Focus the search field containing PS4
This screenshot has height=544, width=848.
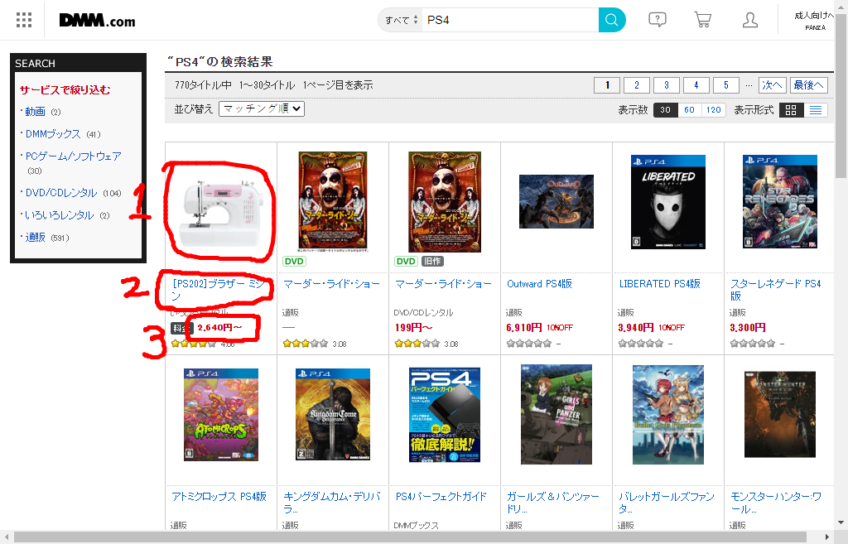(x=509, y=20)
